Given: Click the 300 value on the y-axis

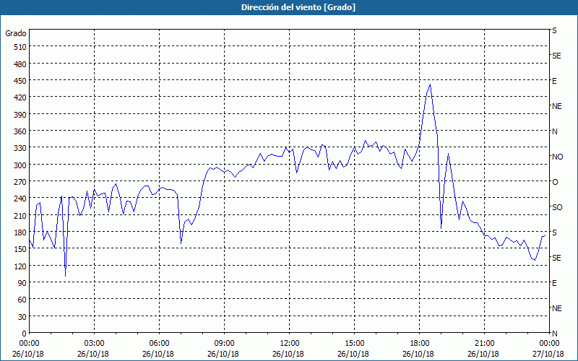Looking at the screenshot, I should (20, 165).
